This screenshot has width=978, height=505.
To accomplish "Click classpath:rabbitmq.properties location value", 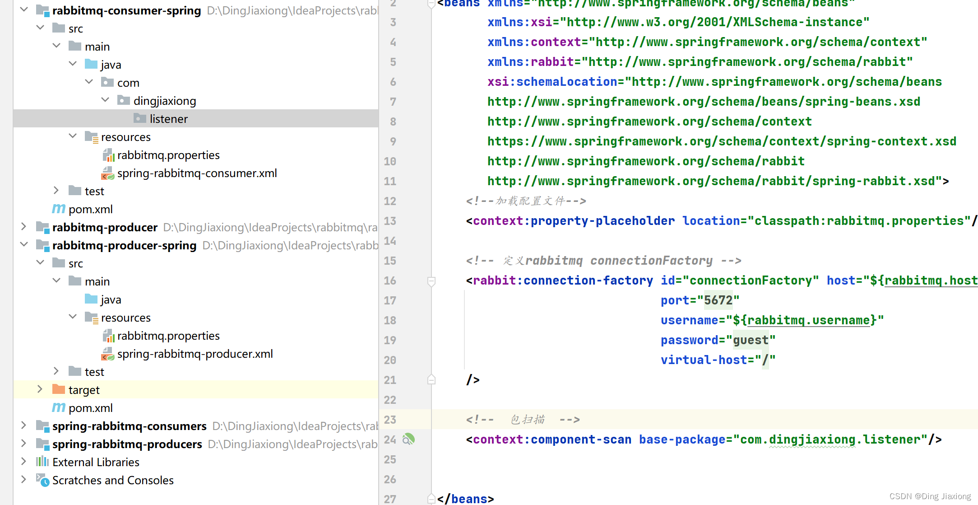I will pos(859,221).
